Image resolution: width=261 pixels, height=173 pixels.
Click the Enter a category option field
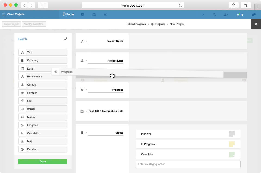point(188,164)
